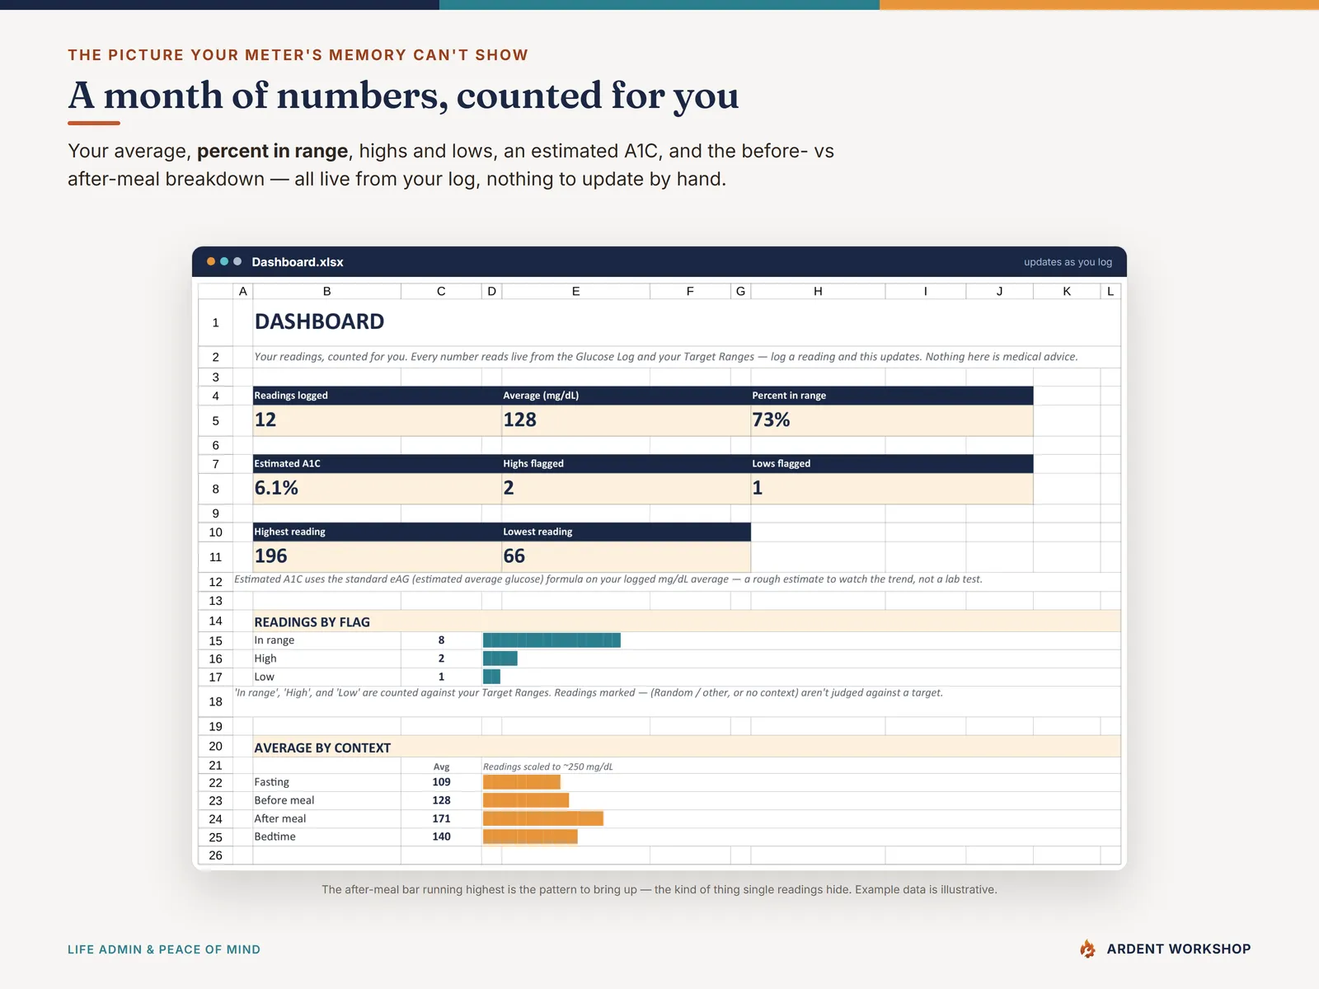Image resolution: width=1319 pixels, height=989 pixels.
Task: Click the Ardent Workshop flame logo
Action: [x=1087, y=949]
